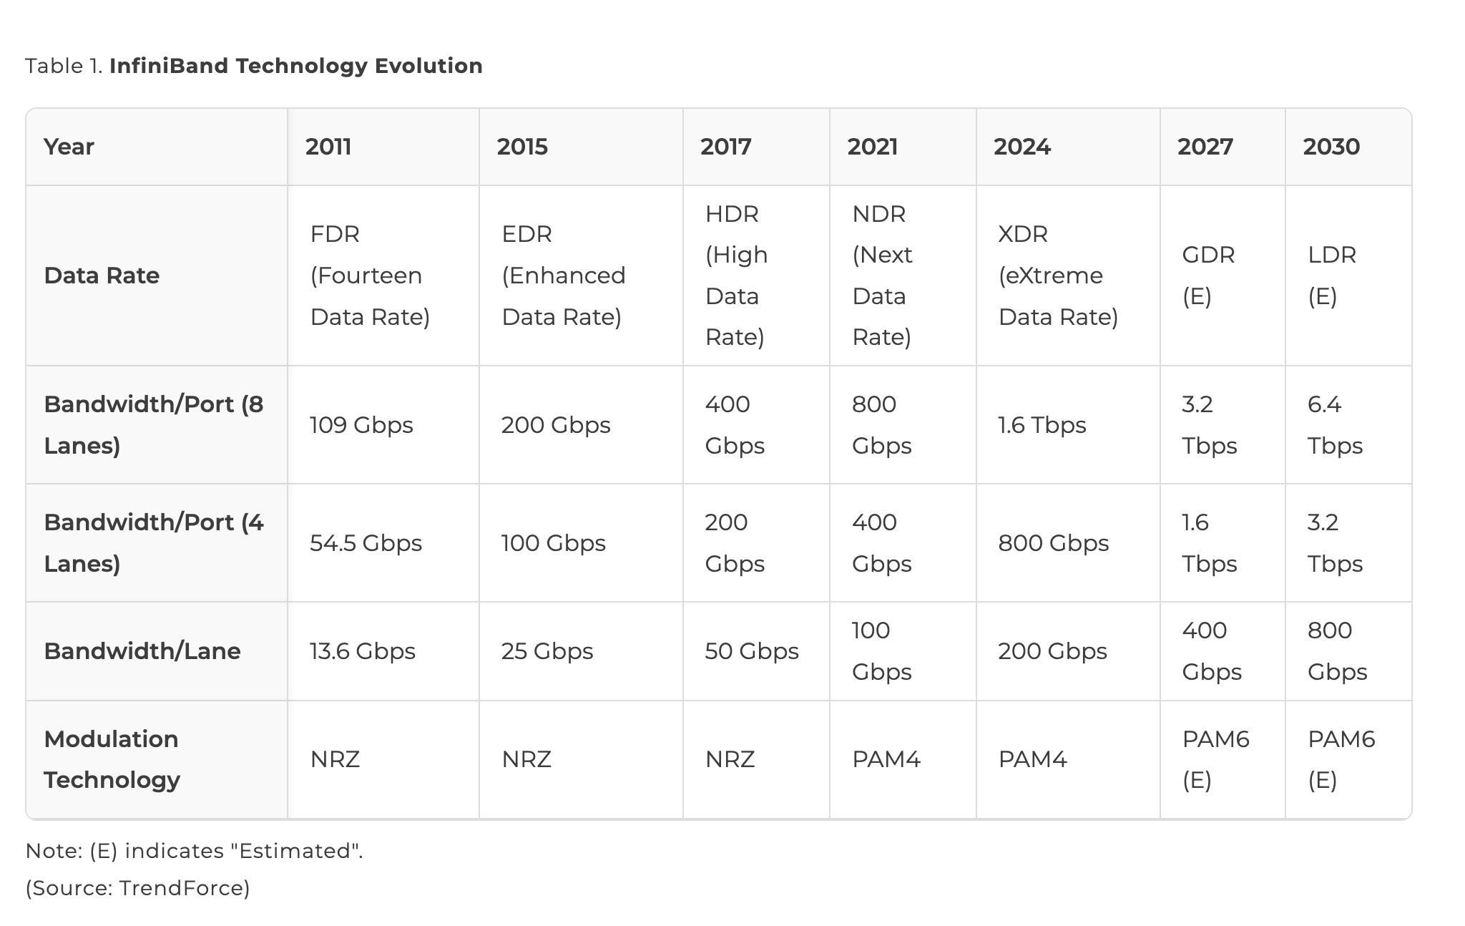Select the '13.6 Gbps' cell
1465x926 pixels.
click(362, 651)
